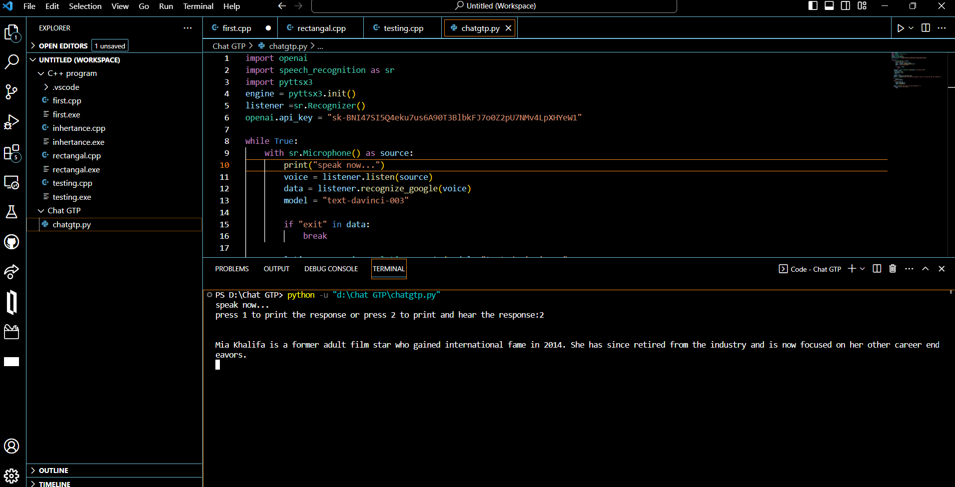Select the Source Control icon
Viewport: 955px width, 487px height.
[11, 92]
